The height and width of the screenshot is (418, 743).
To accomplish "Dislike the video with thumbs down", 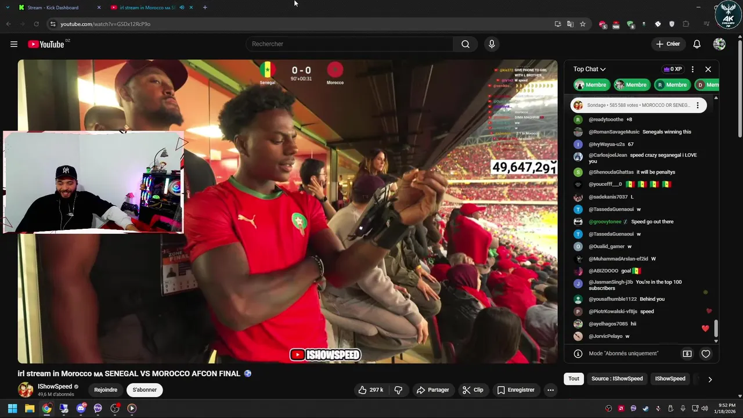I will coord(398,390).
